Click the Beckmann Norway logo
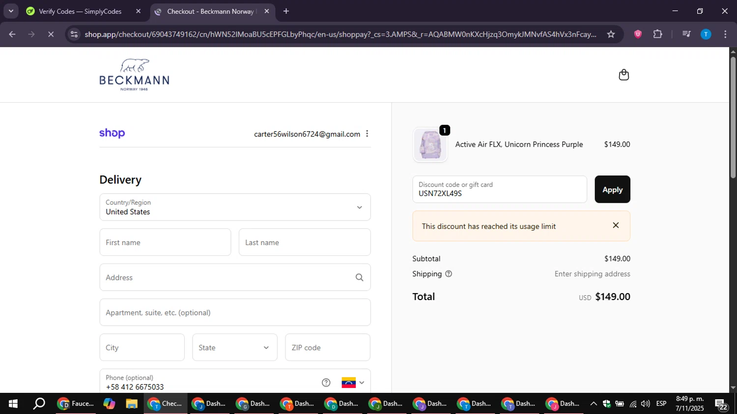The height and width of the screenshot is (414, 737). pyautogui.click(x=134, y=75)
